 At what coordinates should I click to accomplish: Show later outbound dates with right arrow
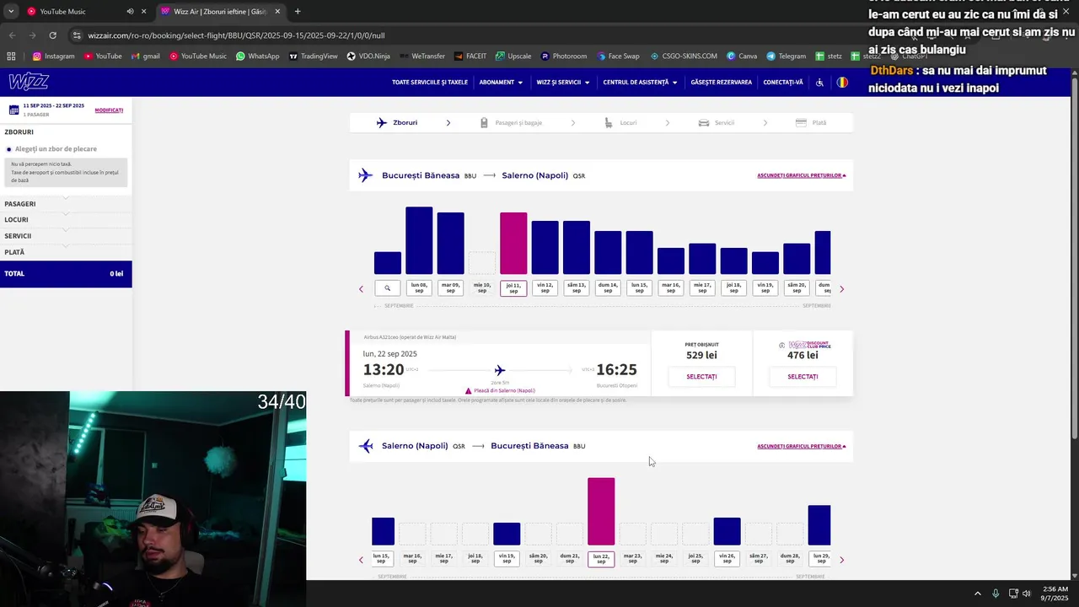(841, 289)
